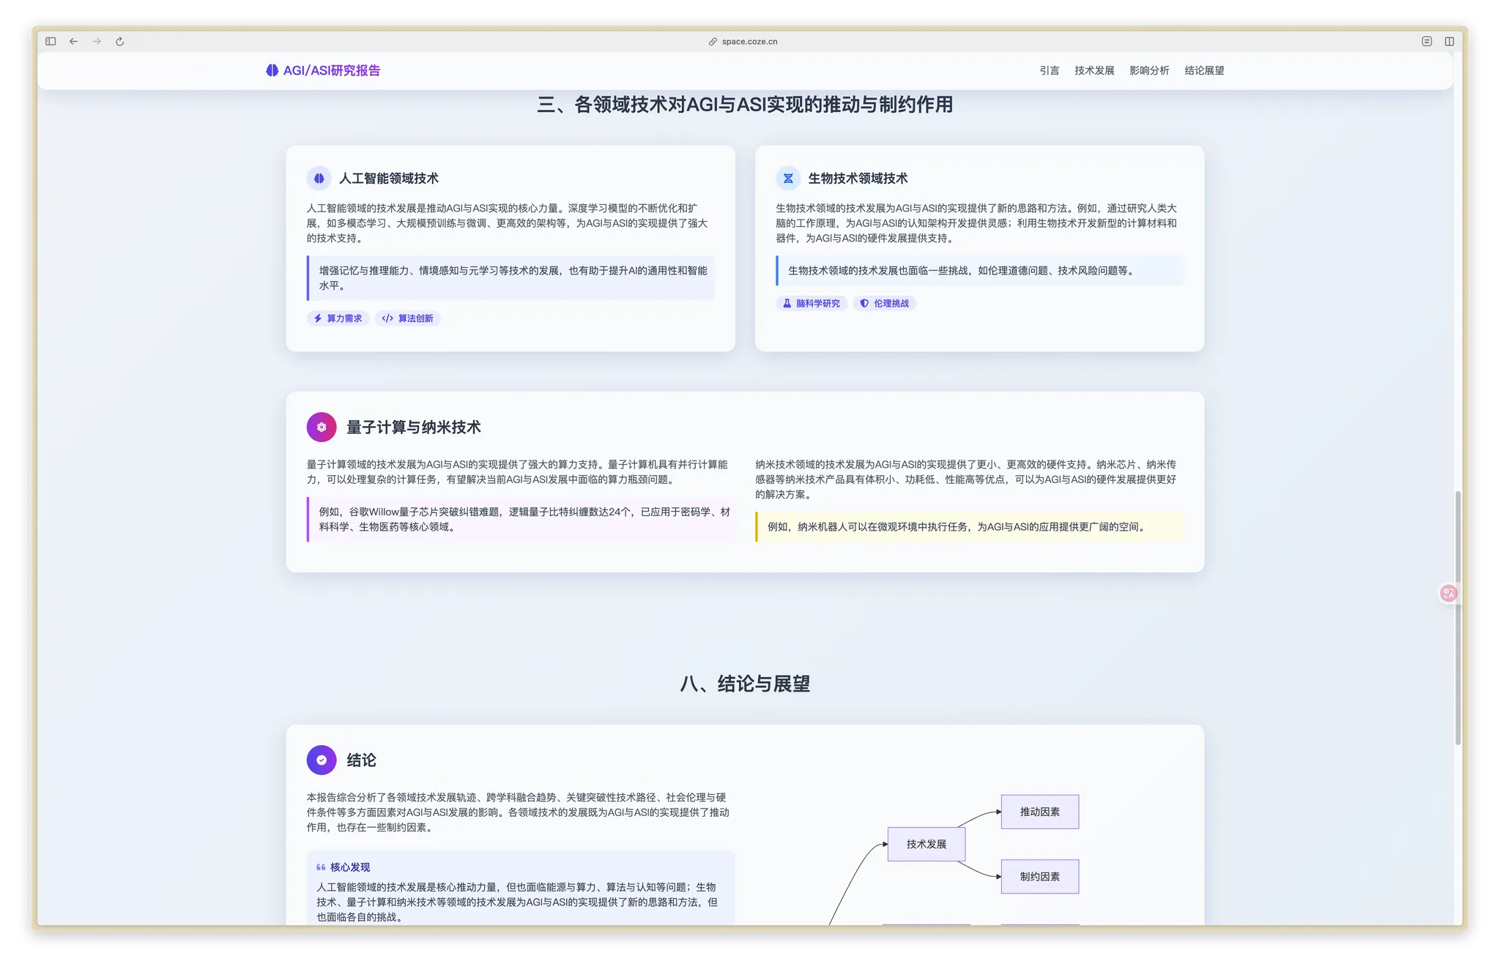Open the AGI/ASI研究报告 home logo
This screenshot has width=1500, height=969.
pyautogui.click(x=325, y=70)
